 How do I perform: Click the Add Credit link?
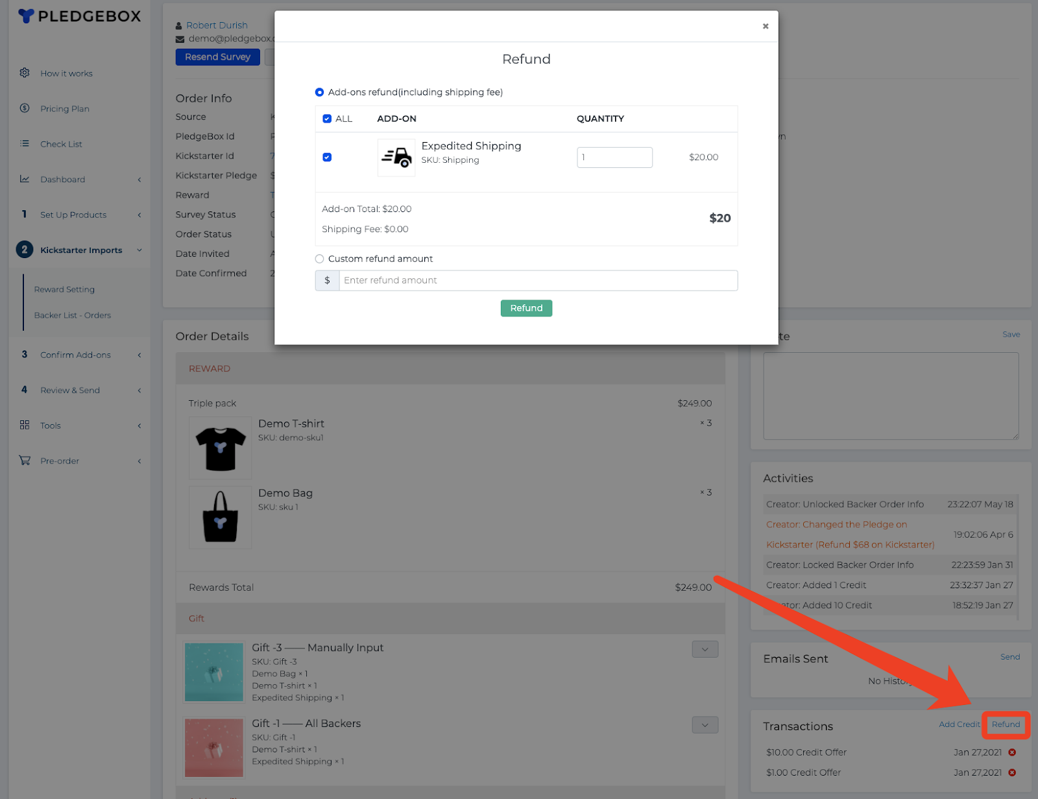tap(960, 724)
